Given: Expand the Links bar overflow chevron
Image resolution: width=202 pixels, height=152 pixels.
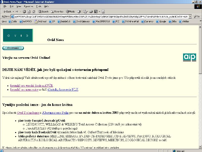Looking at the screenshot, I should pyautogui.click(x=200, y=21).
